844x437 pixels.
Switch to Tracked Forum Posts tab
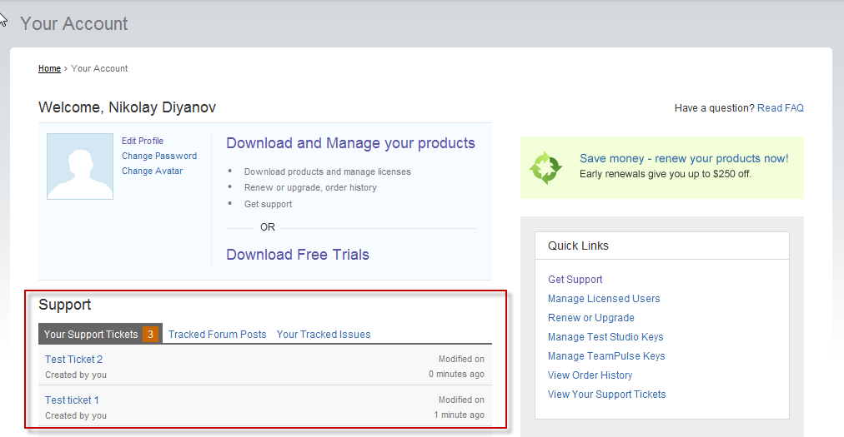point(218,335)
